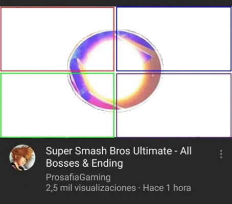Click the '2,5 mil visualizaciones' text
This screenshot has height=204, width=232.
[91, 188]
